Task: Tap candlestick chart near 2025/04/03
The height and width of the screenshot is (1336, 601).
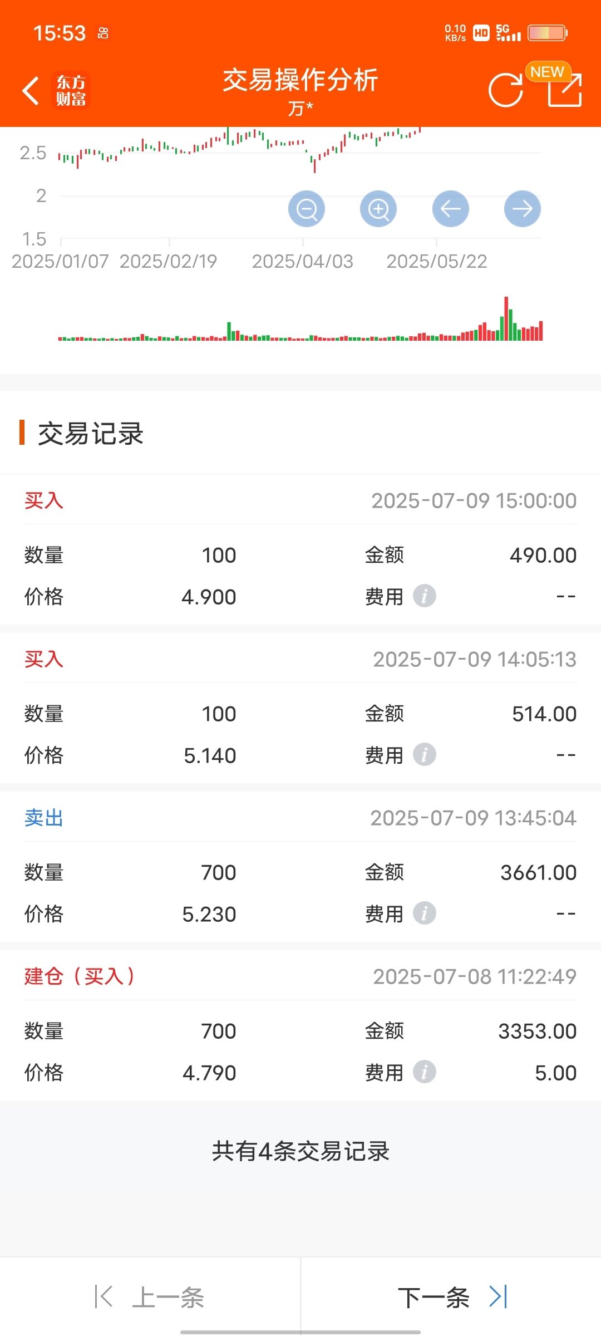Action: [304, 148]
